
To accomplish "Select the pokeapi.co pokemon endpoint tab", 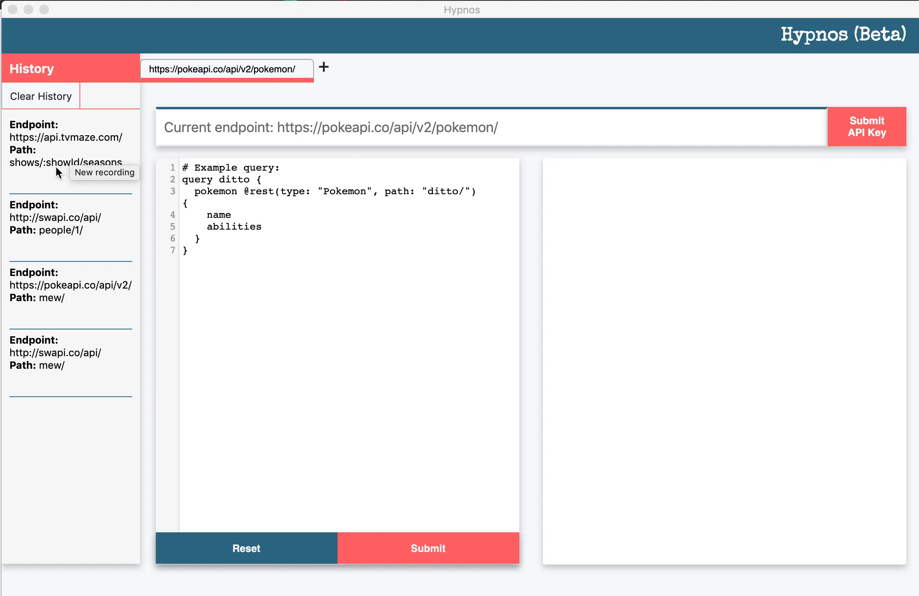I will click(x=227, y=70).
